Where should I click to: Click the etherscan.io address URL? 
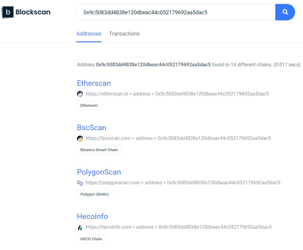[177, 94]
